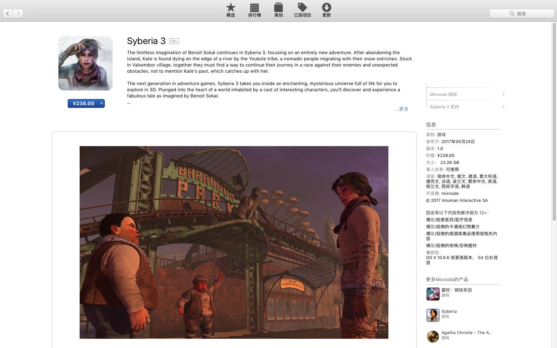Click the Syberia 3 app icon

pyautogui.click(x=85, y=63)
